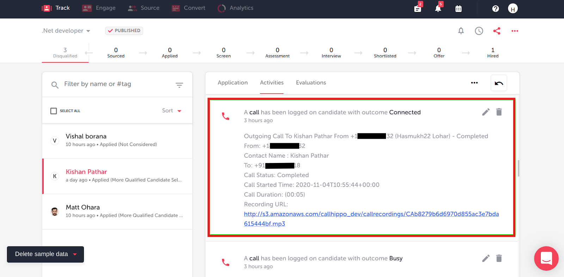
Task: Click the K avatar of Kishan Pathar
Action: (x=55, y=176)
